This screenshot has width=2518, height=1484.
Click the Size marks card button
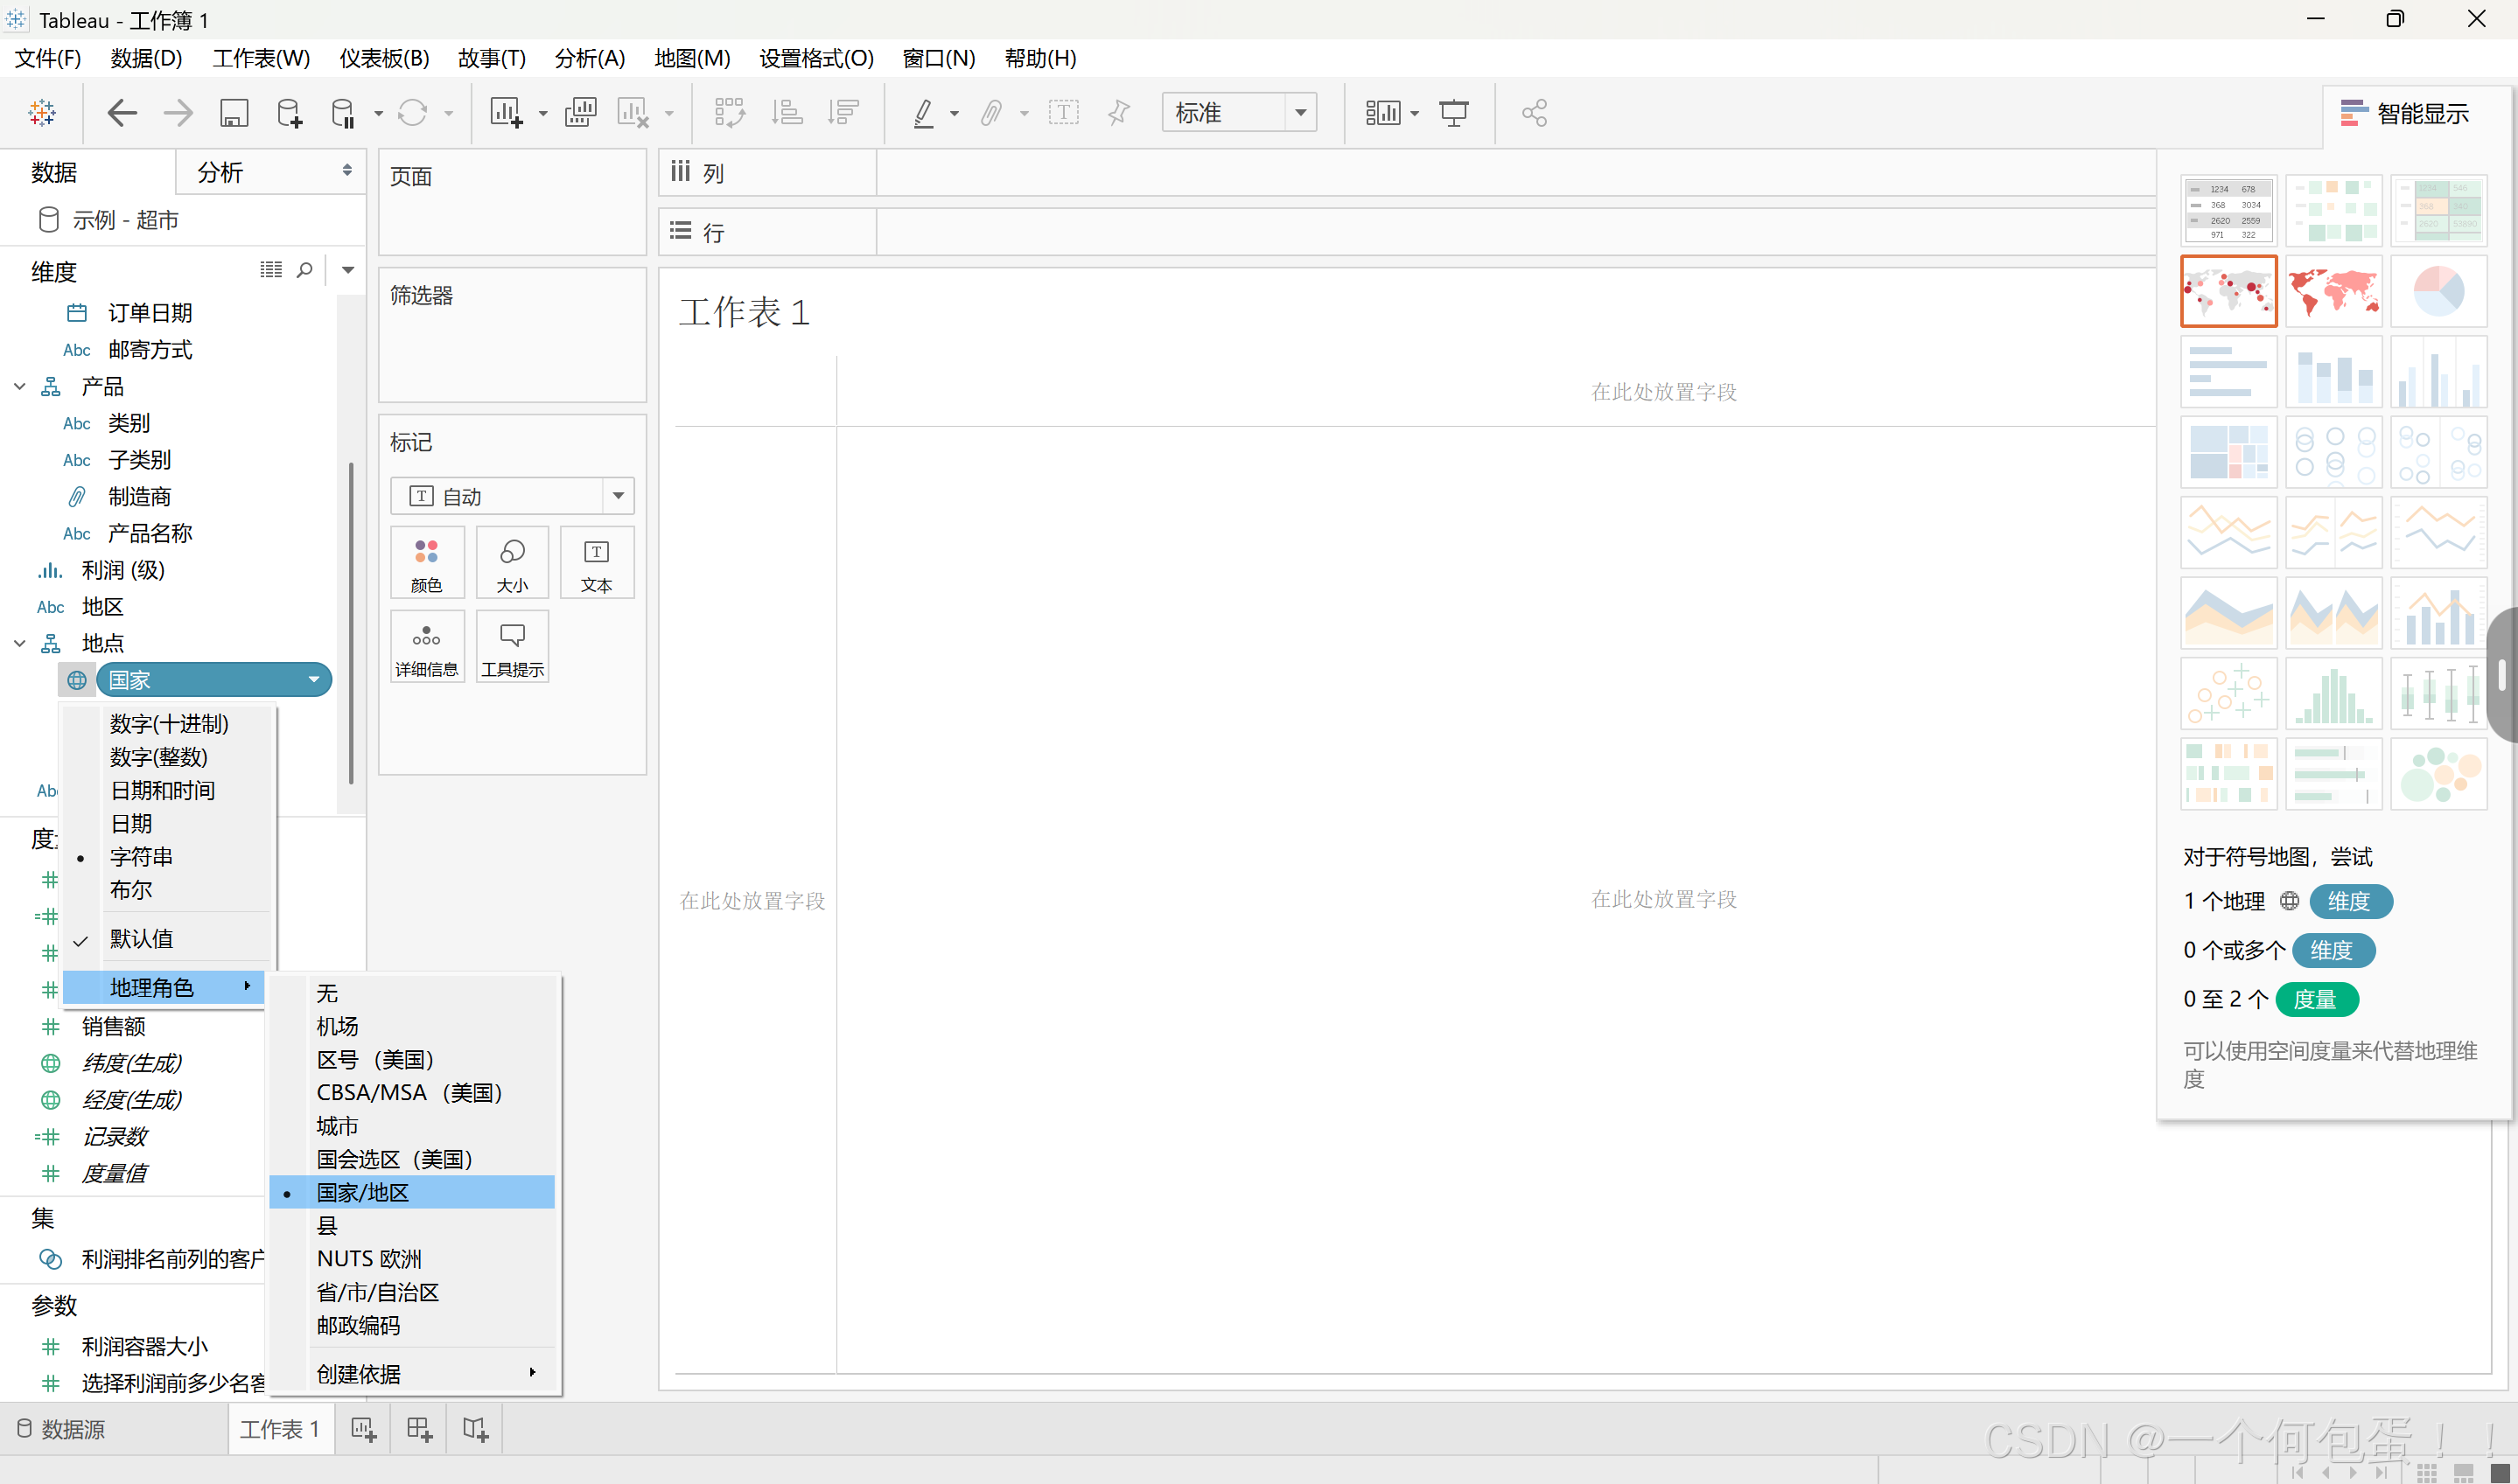tap(512, 563)
